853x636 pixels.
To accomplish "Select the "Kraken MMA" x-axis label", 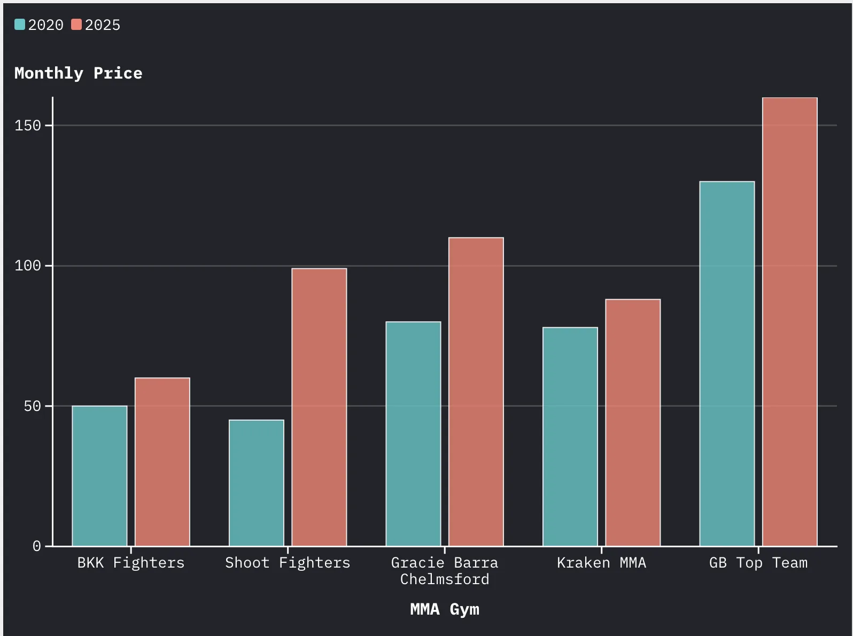I will coord(601,563).
